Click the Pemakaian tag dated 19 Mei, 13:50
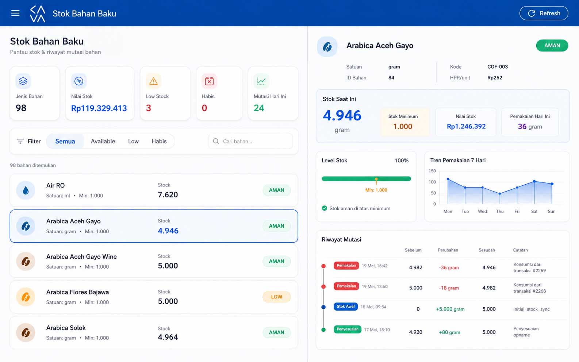 pos(346,286)
